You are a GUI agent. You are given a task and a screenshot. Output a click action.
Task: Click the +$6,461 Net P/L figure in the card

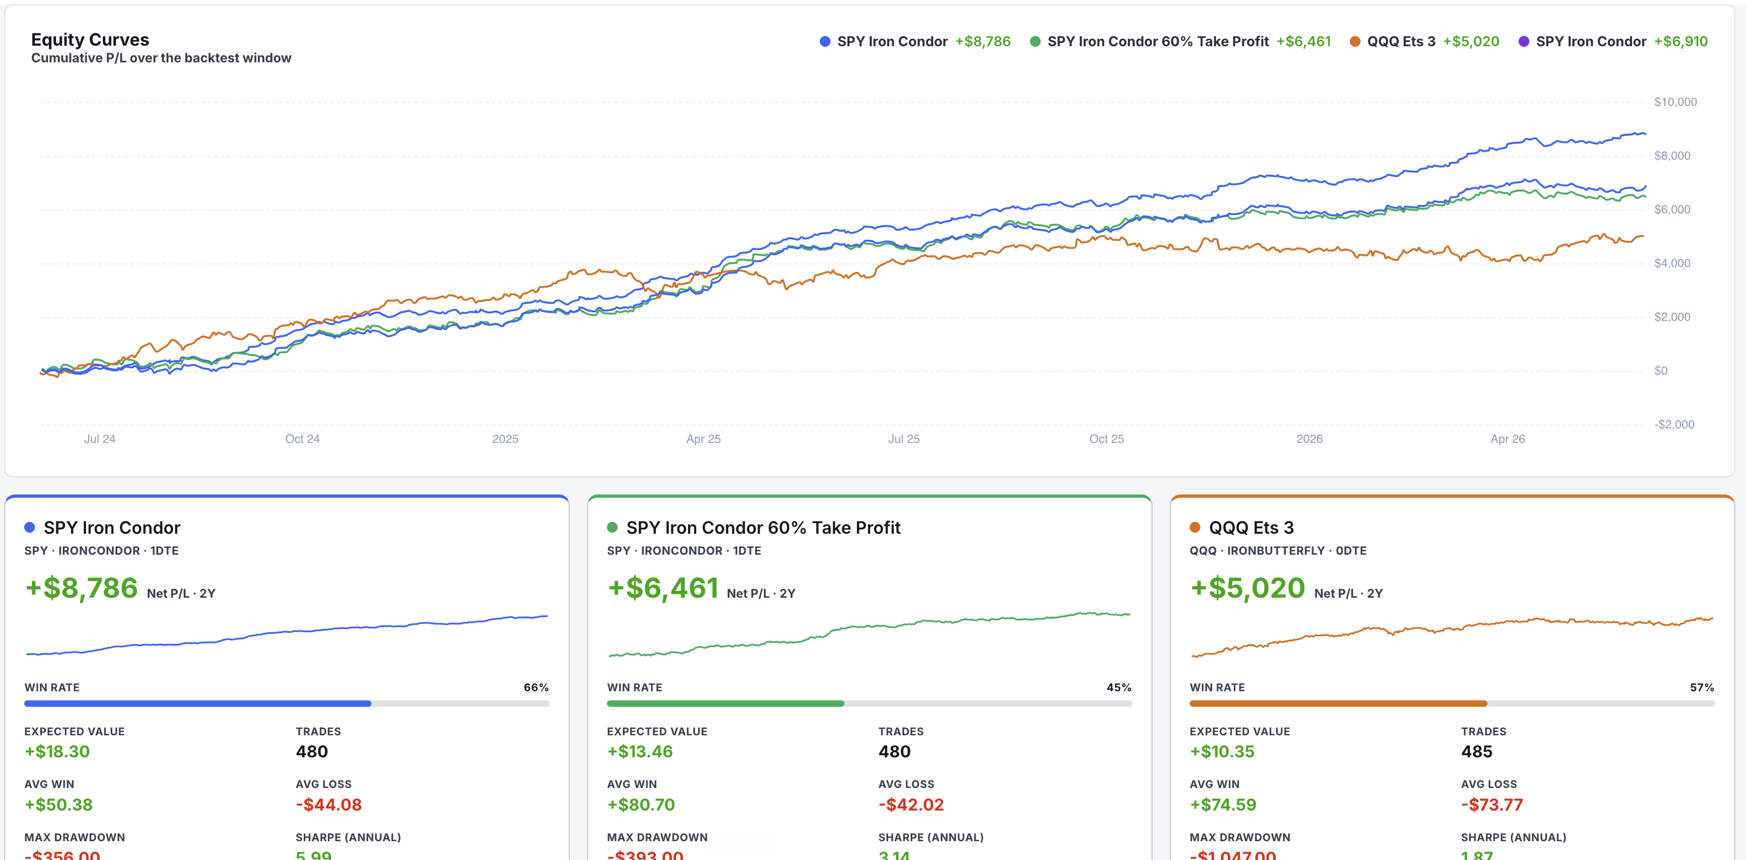click(663, 588)
